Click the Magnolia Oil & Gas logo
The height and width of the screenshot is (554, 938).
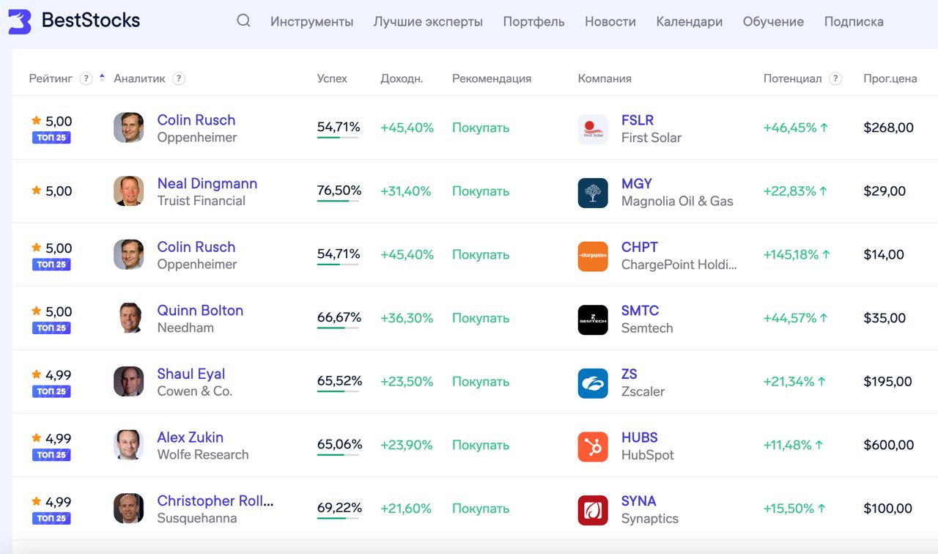click(x=592, y=193)
